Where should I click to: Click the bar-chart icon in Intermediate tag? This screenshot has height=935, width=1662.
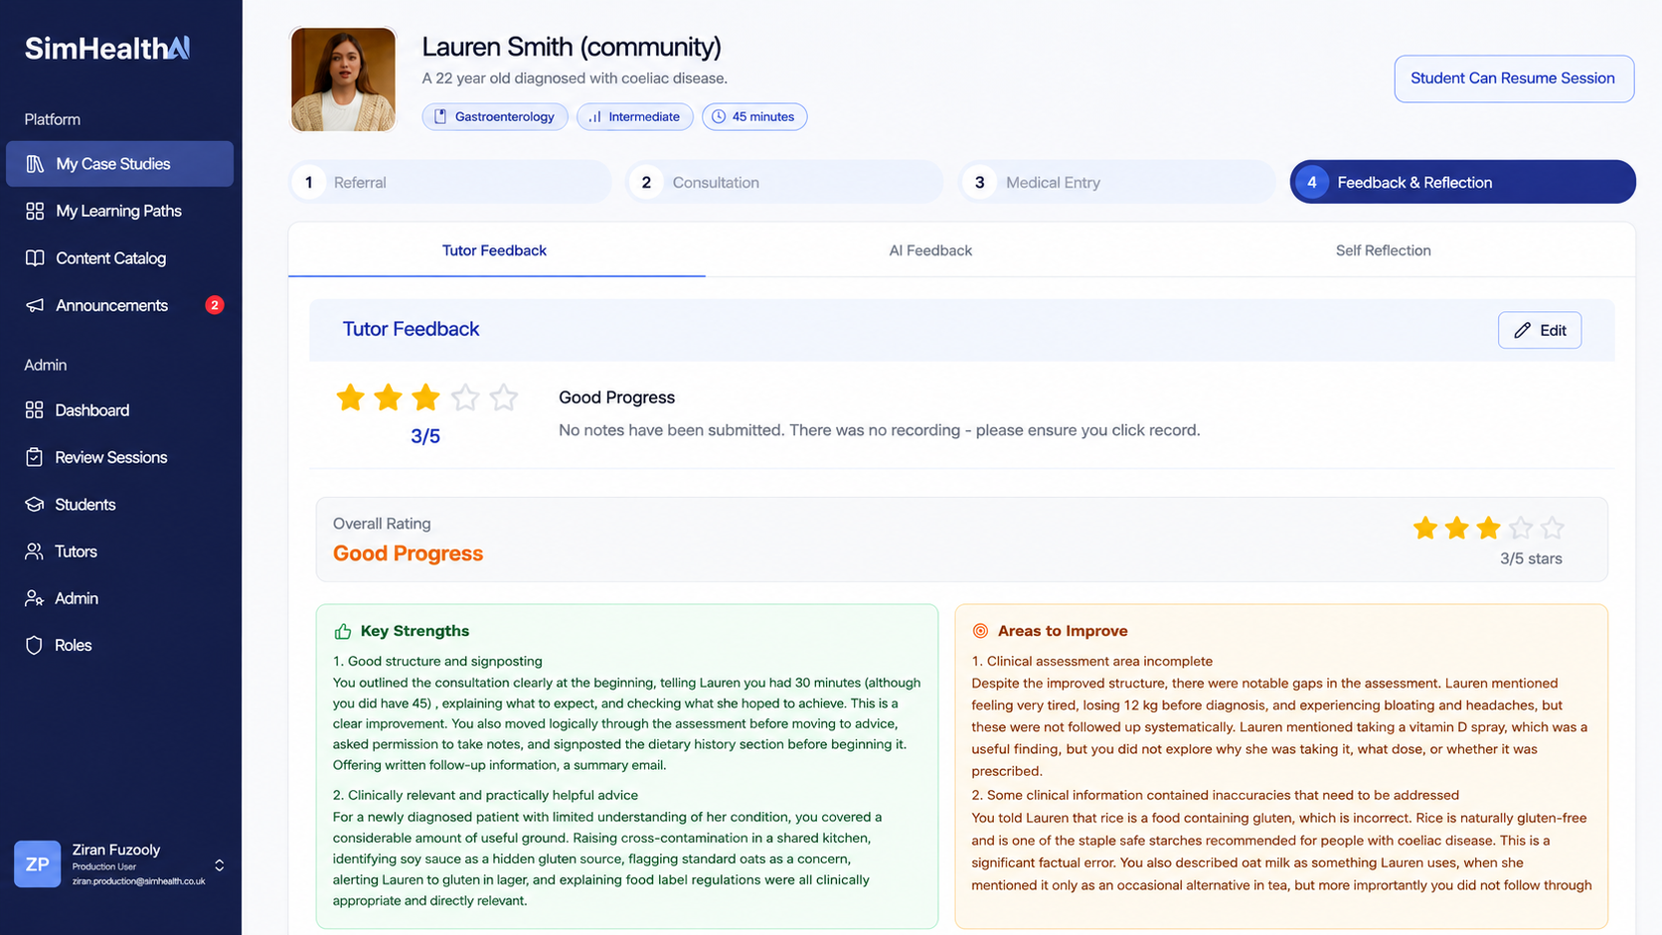coord(594,117)
